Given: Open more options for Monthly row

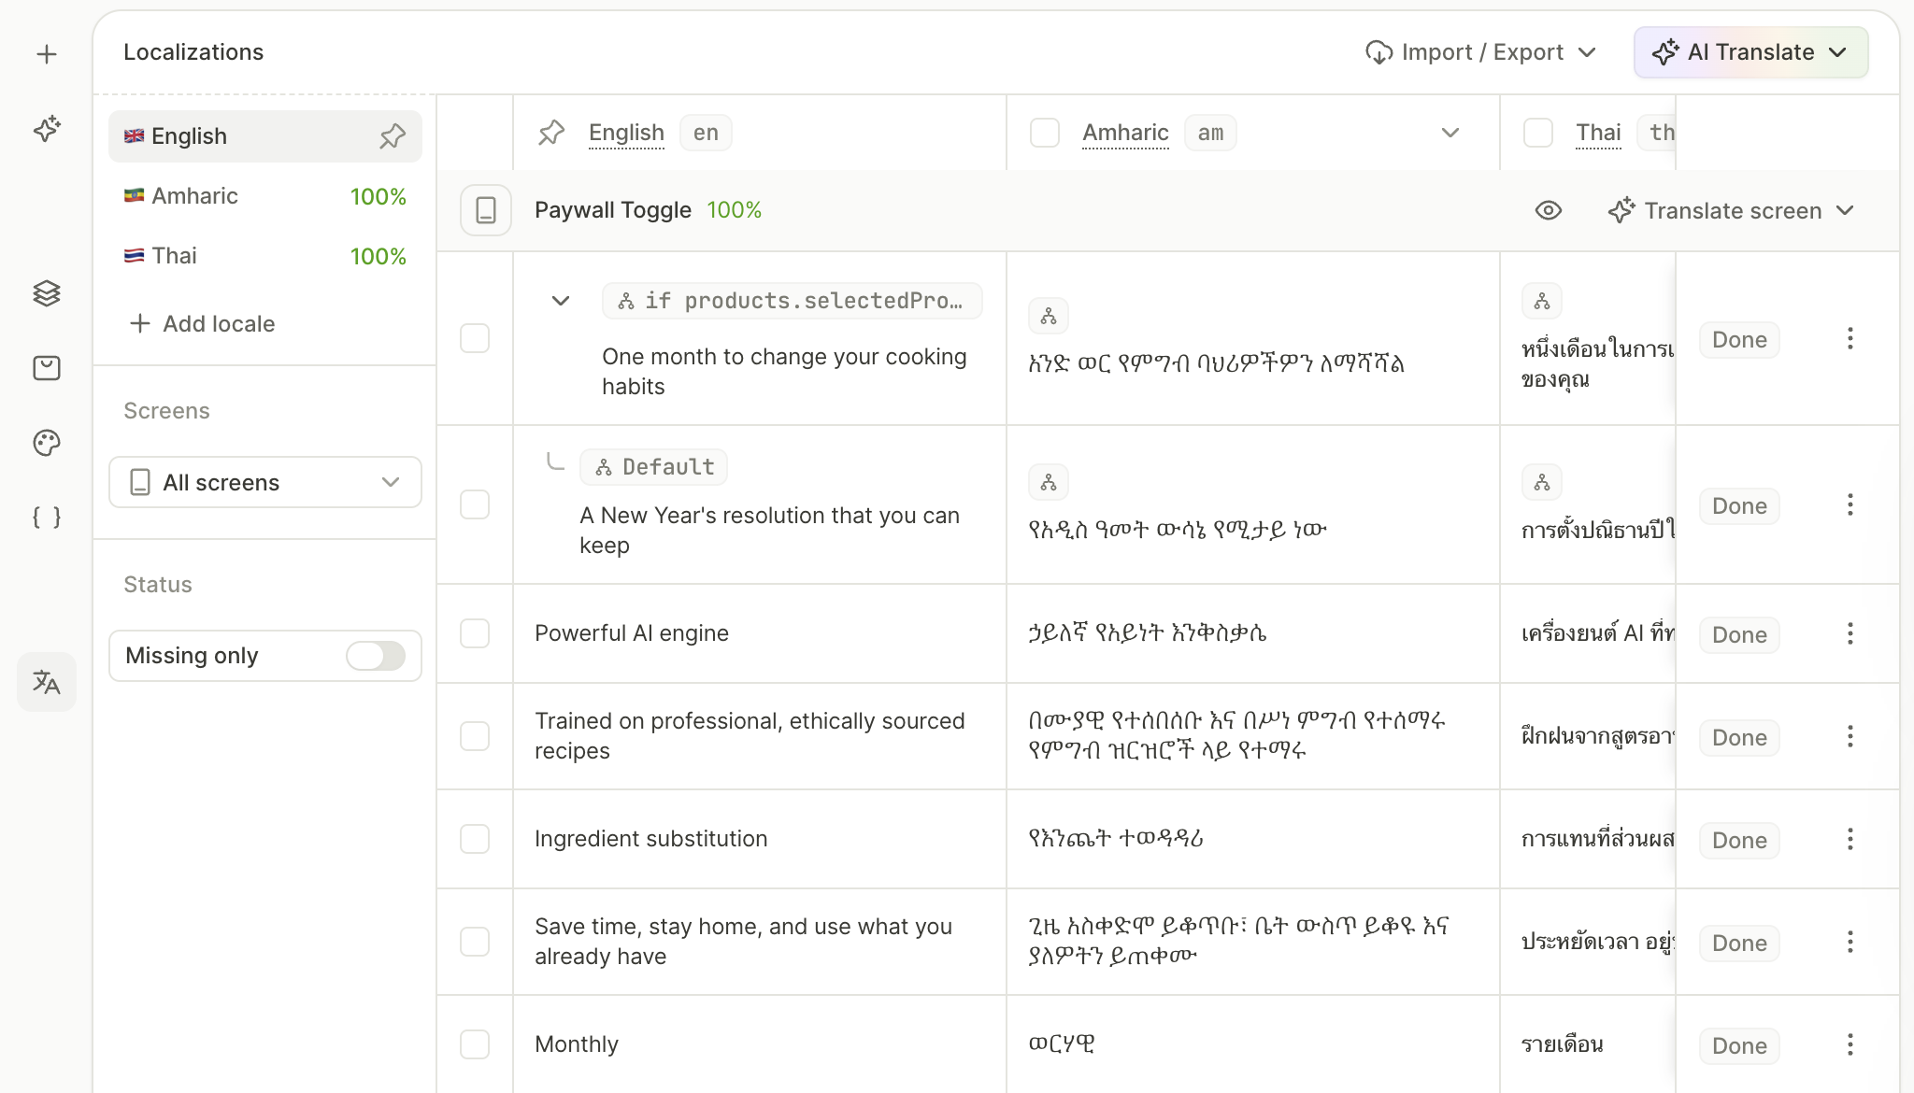Looking at the screenshot, I should click(1850, 1045).
